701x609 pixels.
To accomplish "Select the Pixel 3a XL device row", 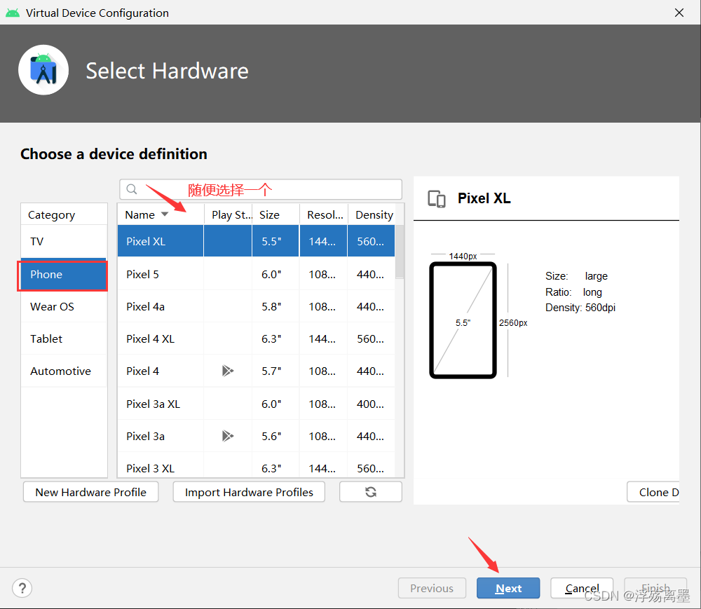I will pos(256,404).
